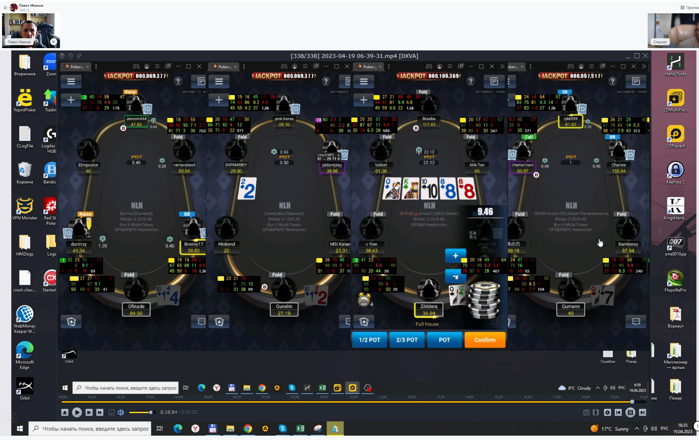Image resolution: width=699 pixels, height=440 pixels.
Task: Click the user account icon in second LDPlayer window
Action: (x=294, y=66)
